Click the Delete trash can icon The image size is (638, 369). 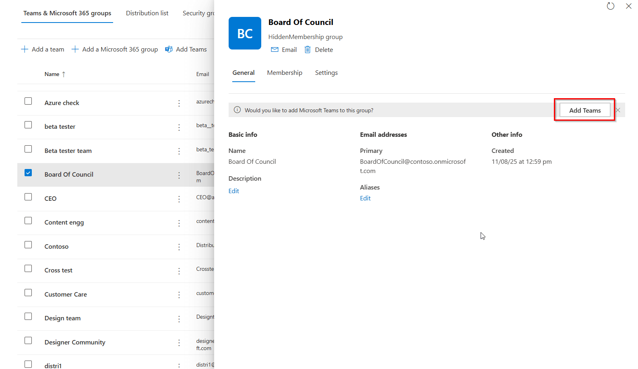tap(308, 49)
